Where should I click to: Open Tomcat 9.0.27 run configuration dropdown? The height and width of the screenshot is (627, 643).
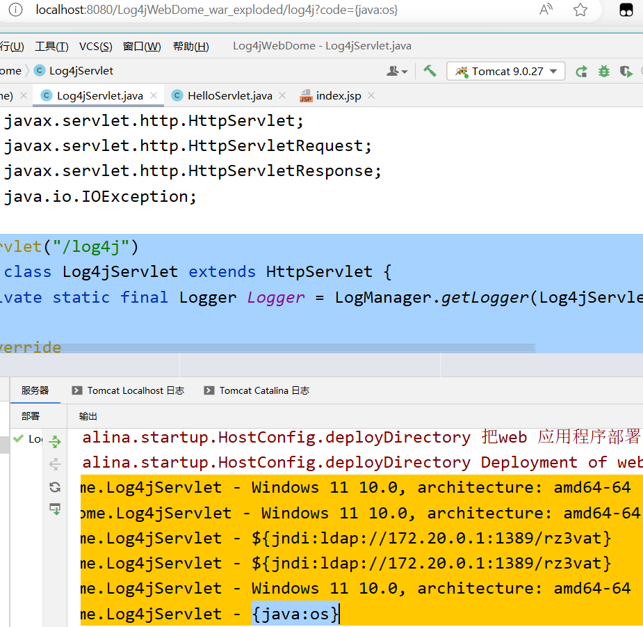point(505,72)
